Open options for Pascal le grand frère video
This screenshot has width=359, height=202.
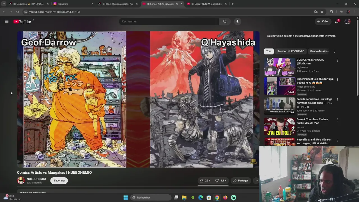pos(337,140)
